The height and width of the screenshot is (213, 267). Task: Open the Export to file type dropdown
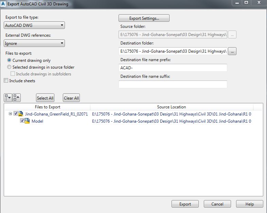click(34, 25)
